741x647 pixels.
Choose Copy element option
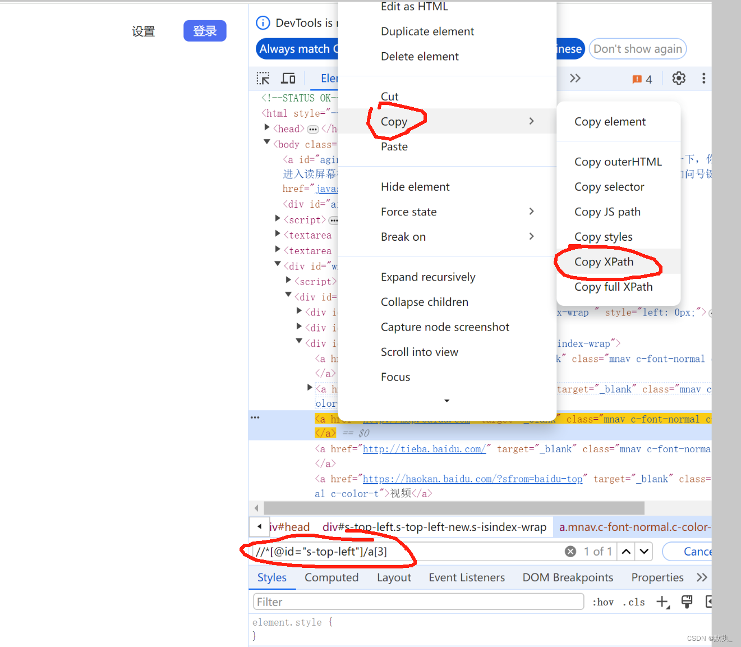point(618,122)
